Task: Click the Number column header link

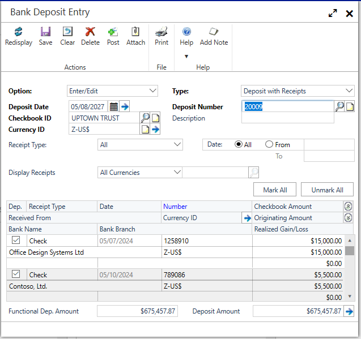Action: pos(175,207)
